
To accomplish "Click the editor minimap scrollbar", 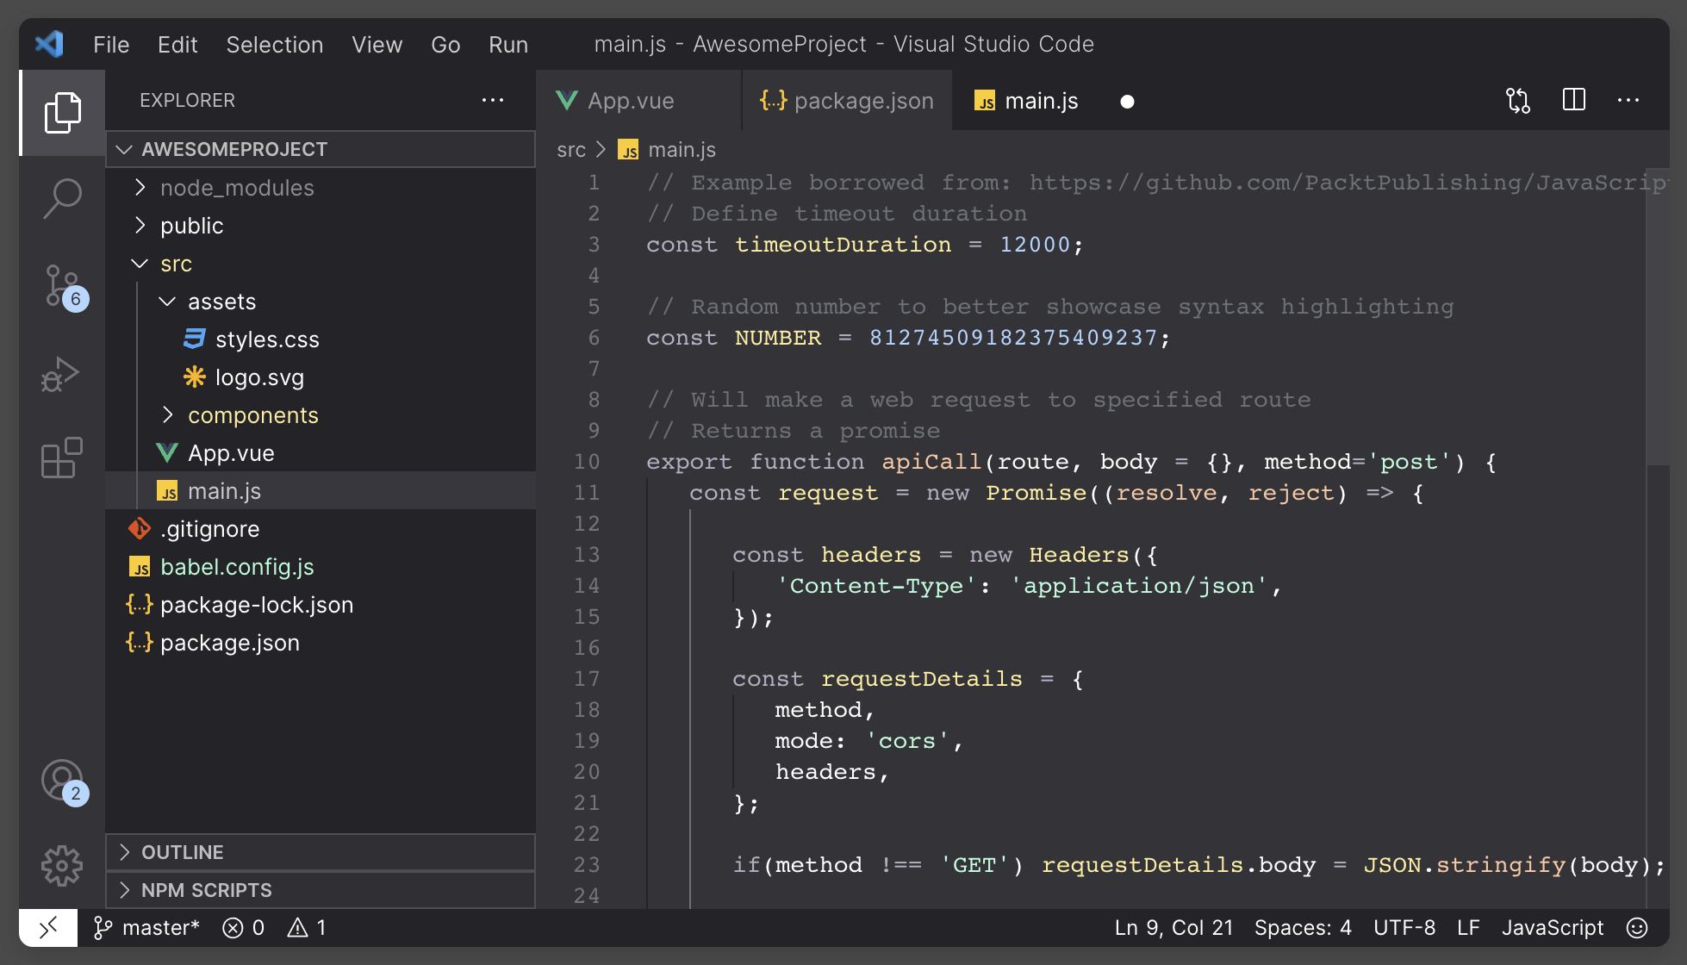I will pos(1656,314).
